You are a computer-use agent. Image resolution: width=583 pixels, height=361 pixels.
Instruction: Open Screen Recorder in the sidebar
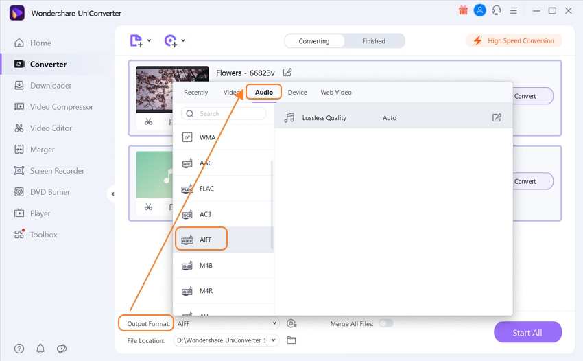pyautogui.click(x=56, y=171)
